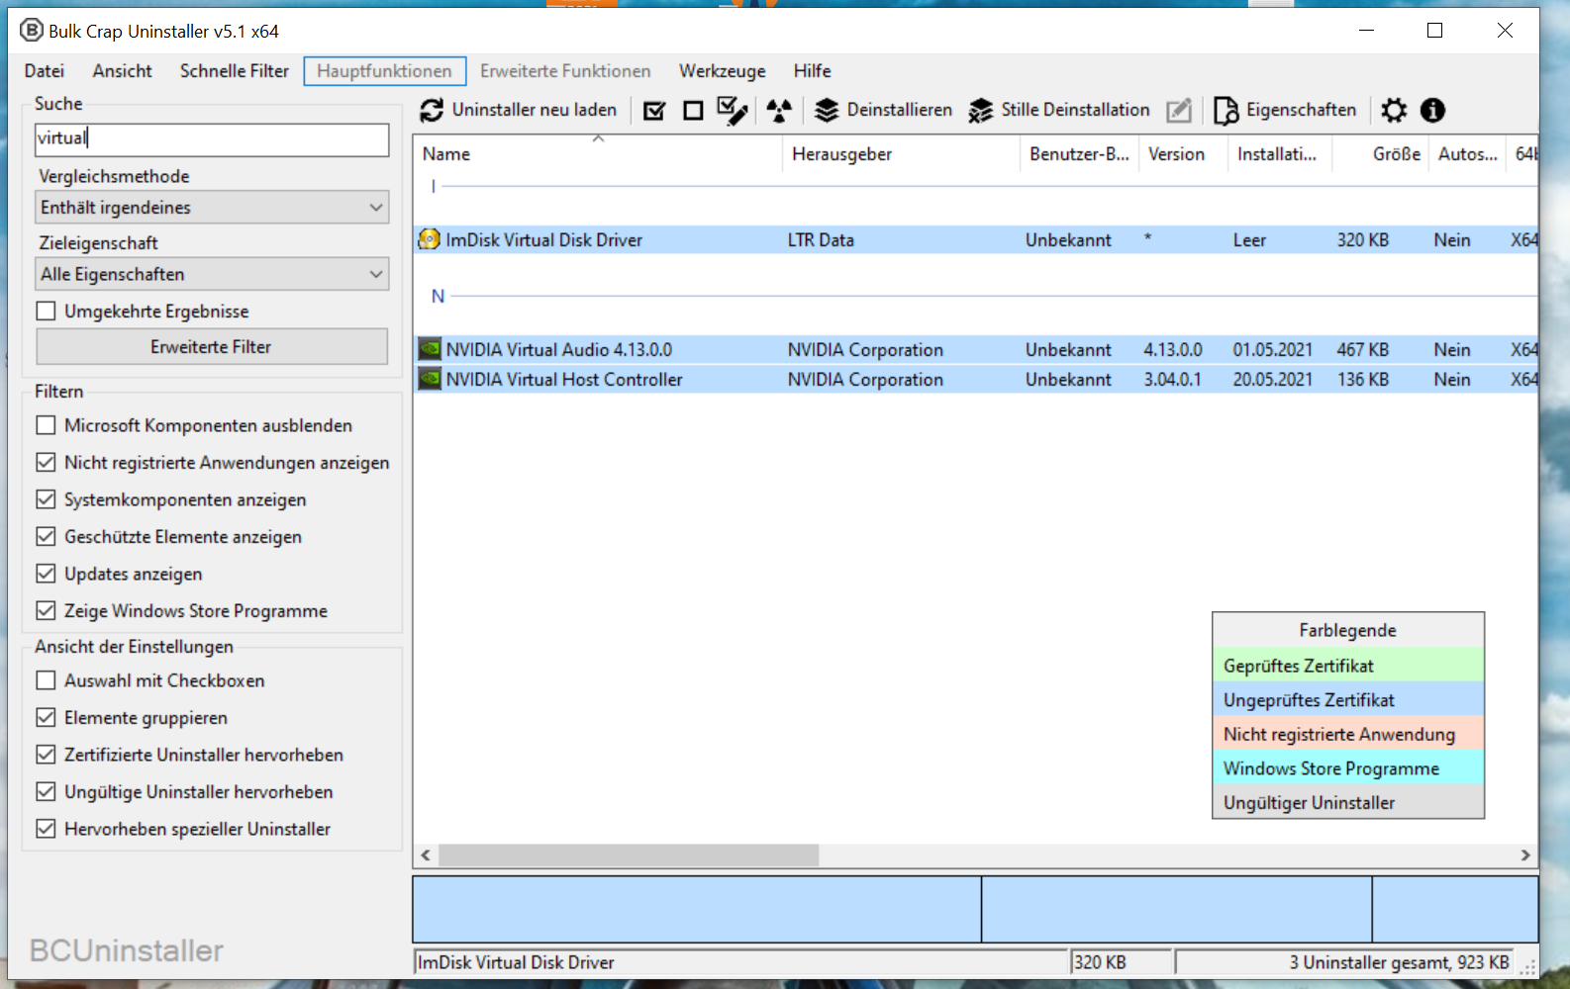
Task: Select the 4.13.0.0 version cell
Action: coord(1173,349)
